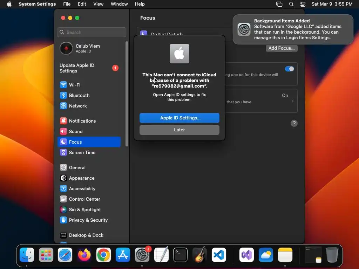Click the Search field in sidebar
The height and width of the screenshot is (269, 359).
click(92, 32)
